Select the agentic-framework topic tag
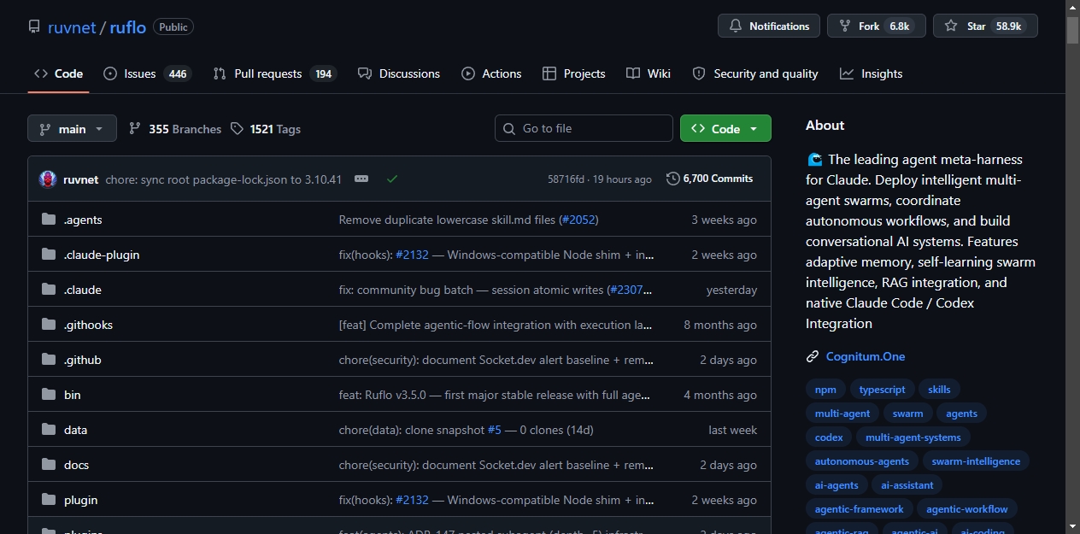The height and width of the screenshot is (534, 1080). tap(860, 509)
